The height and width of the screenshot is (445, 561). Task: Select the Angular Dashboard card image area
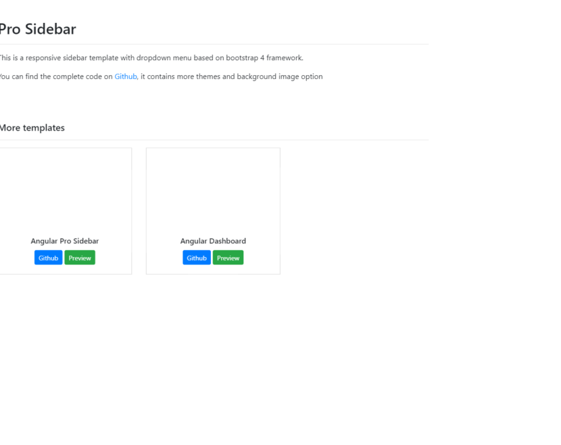(213, 191)
